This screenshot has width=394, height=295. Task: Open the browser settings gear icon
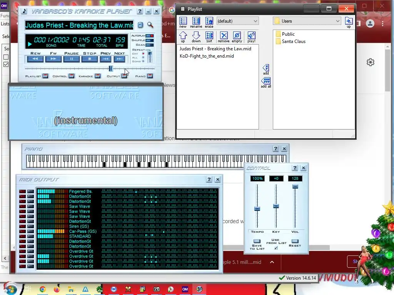[x=371, y=62]
